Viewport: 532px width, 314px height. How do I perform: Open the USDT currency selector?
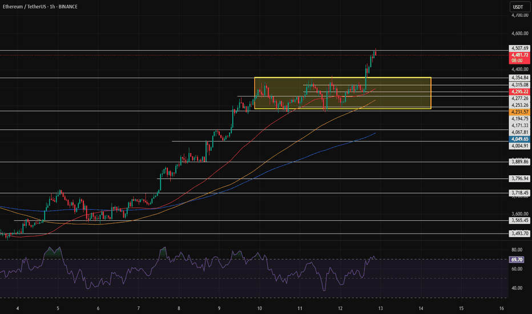(x=520, y=7)
